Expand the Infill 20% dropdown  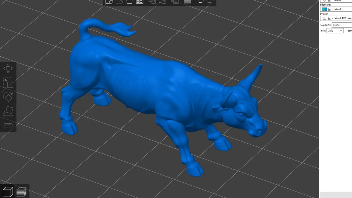pos(335,31)
